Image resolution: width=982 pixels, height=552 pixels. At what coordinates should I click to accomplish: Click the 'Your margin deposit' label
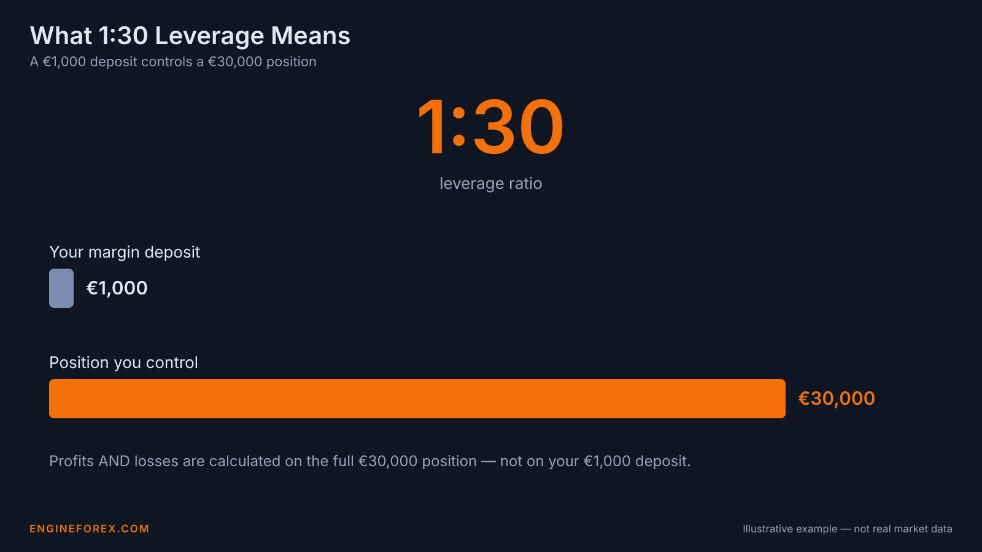[x=125, y=252]
